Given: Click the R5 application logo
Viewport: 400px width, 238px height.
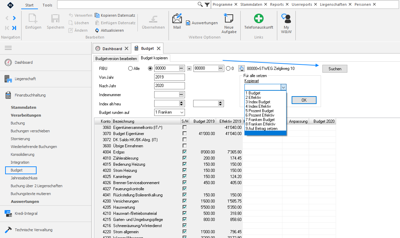Looking at the screenshot, I should click(10, 5).
